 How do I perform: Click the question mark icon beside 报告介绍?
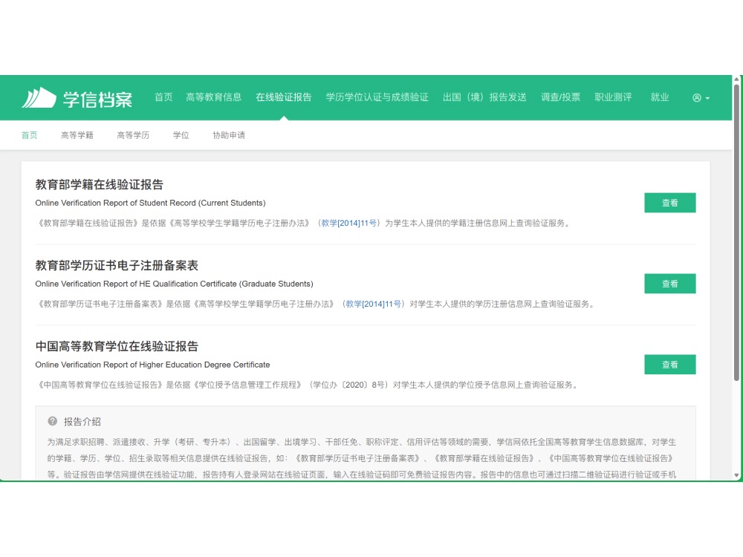point(53,421)
